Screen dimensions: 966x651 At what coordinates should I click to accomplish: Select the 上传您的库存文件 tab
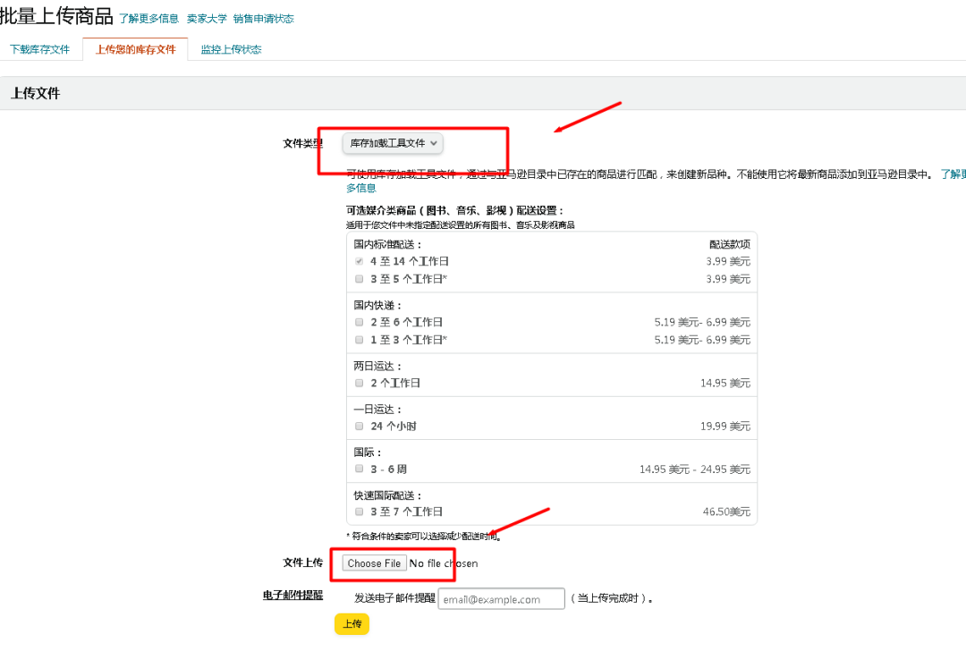tap(135, 50)
